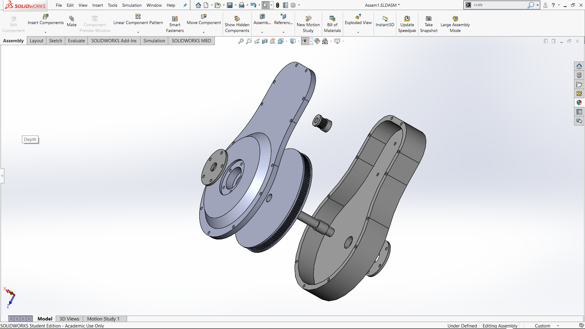
Task: Click Take Snapshot camera icon
Action: click(428, 19)
